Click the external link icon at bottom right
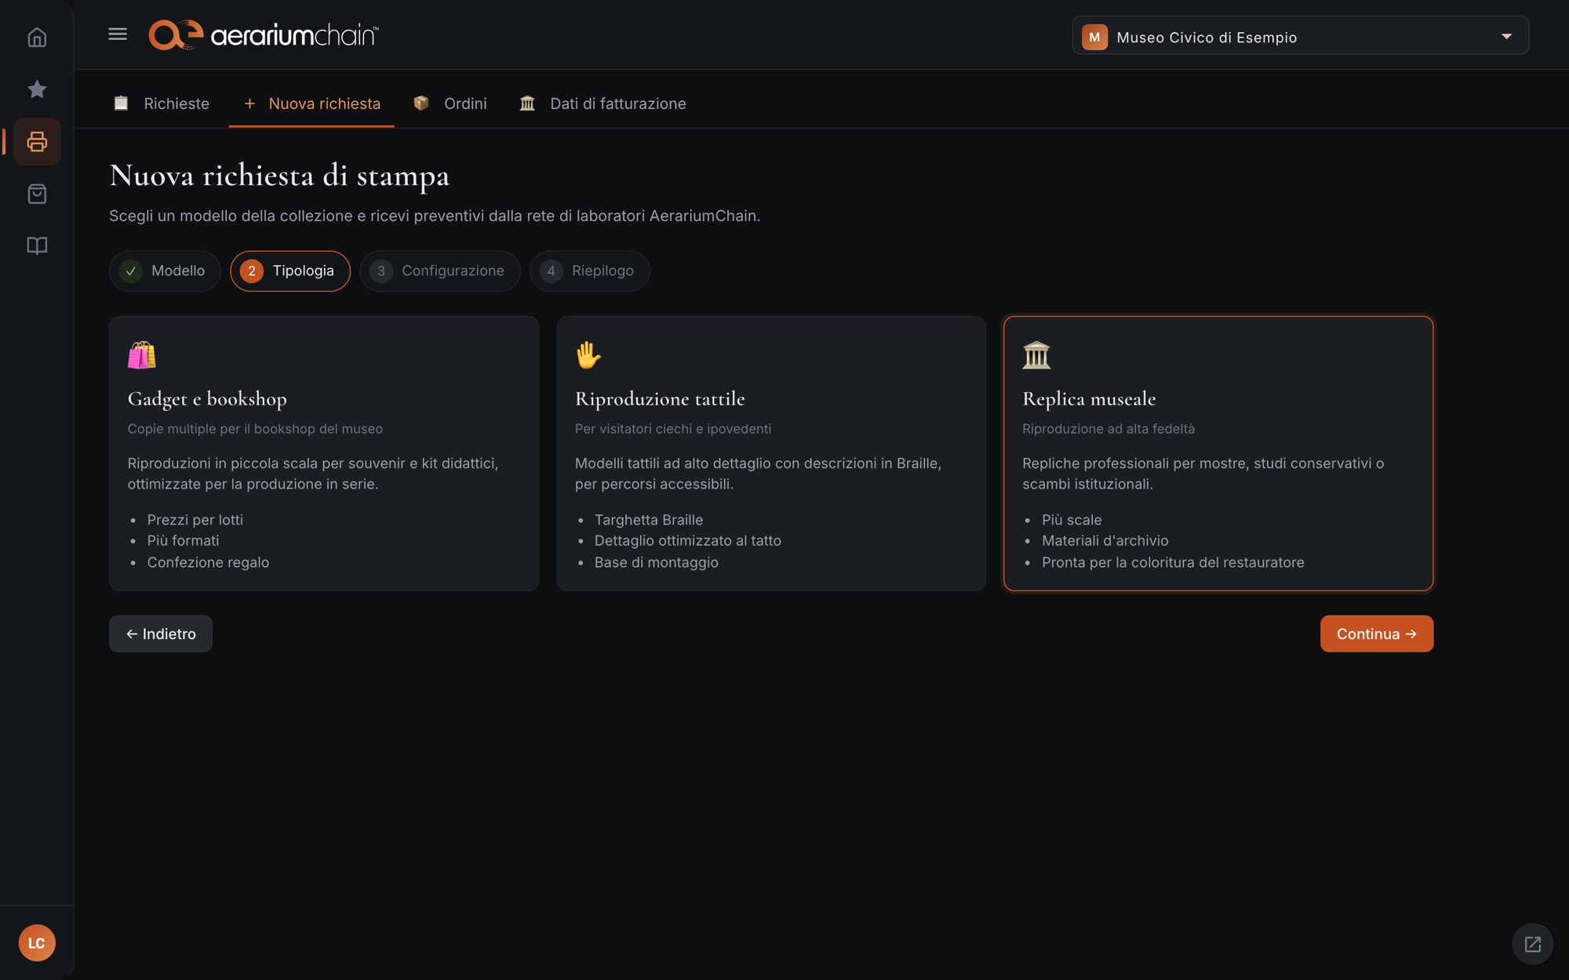The height and width of the screenshot is (980, 1569). click(x=1532, y=944)
